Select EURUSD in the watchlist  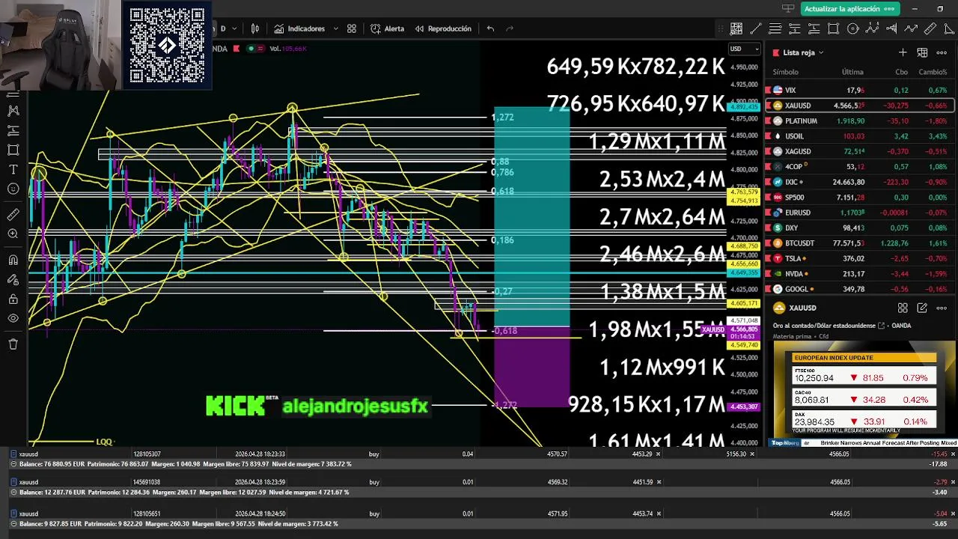tap(860, 213)
